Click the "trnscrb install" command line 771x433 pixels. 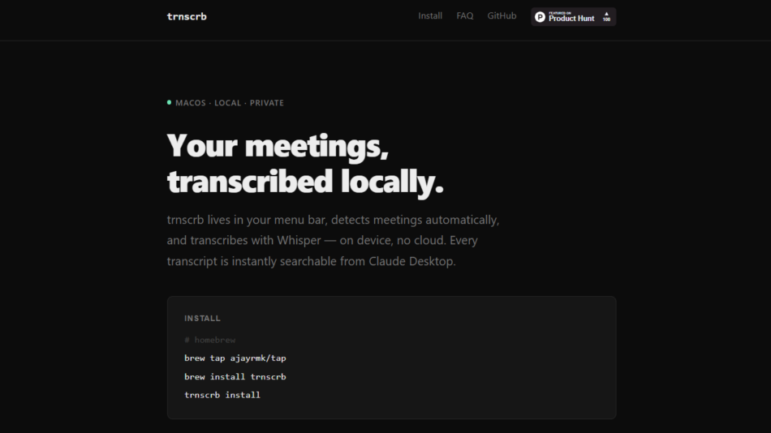(222, 395)
